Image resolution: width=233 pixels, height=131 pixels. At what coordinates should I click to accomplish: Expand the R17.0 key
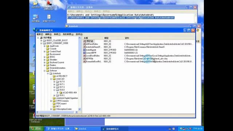pyautogui.click(x=54, y=82)
